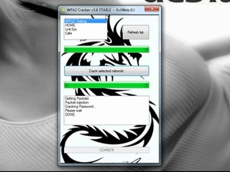
Task: Select the HOME network in list
Action: (x=70, y=25)
